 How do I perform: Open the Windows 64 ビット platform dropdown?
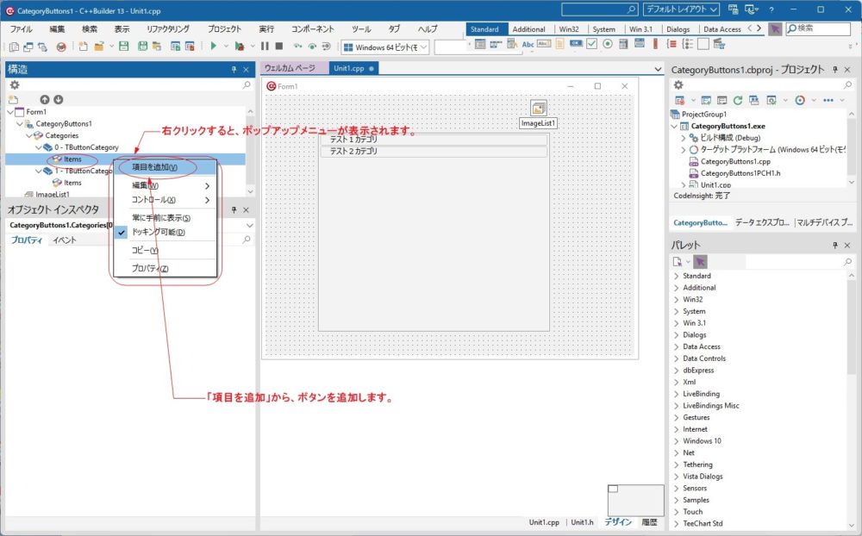pos(385,47)
